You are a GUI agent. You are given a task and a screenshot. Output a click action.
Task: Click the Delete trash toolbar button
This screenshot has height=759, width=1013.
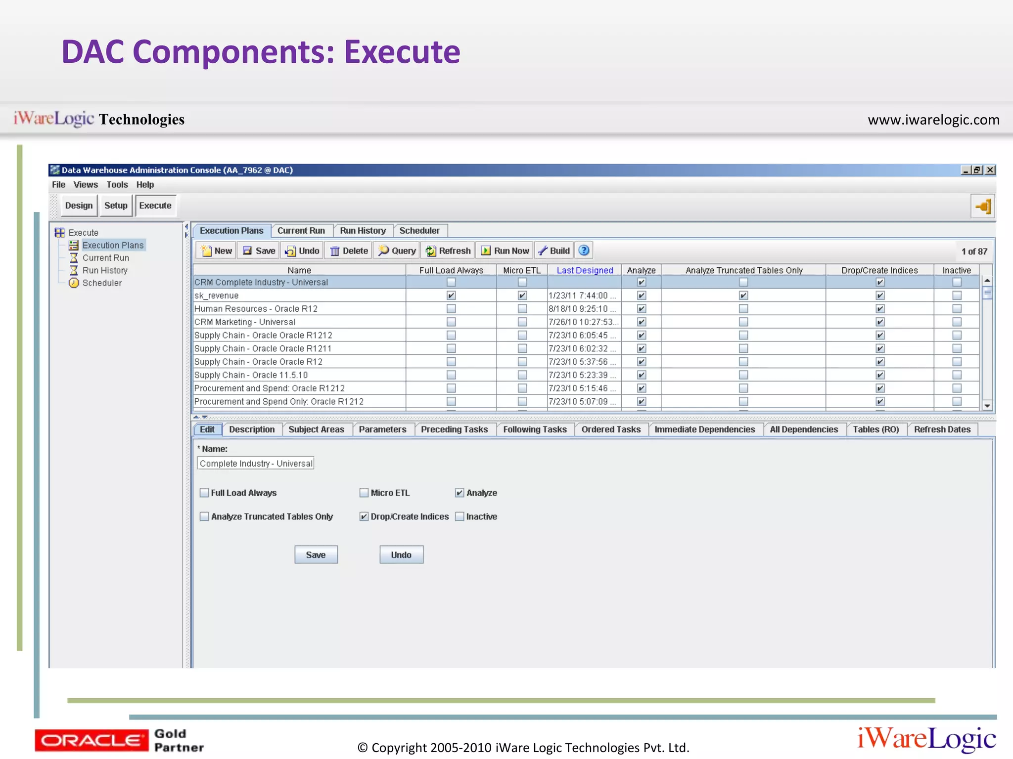(x=349, y=251)
